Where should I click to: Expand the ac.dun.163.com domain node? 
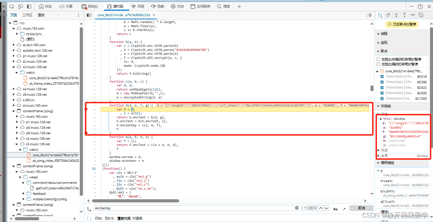[x=14, y=45]
